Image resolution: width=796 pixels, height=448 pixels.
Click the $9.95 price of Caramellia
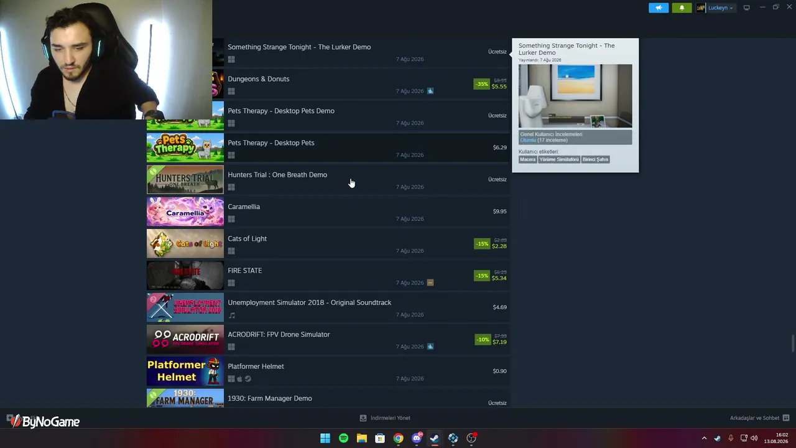[x=500, y=212]
